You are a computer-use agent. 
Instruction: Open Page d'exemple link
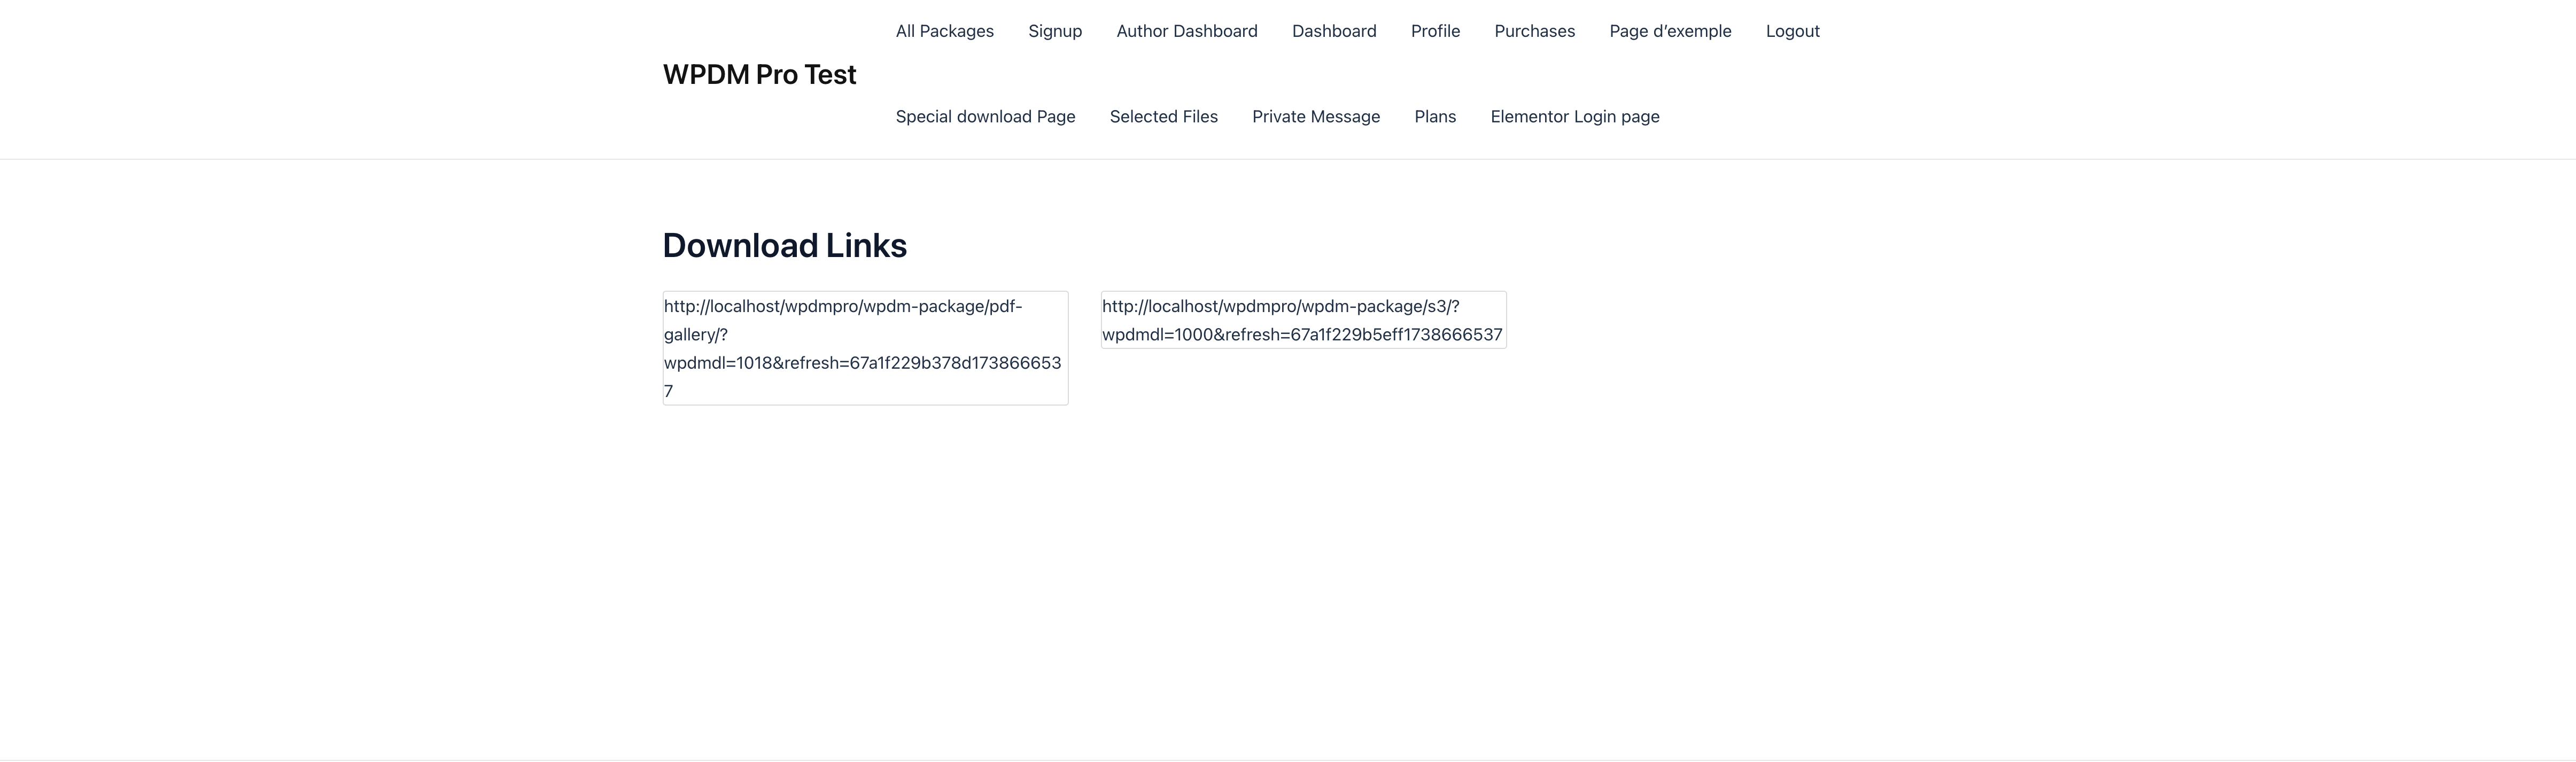(1670, 31)
